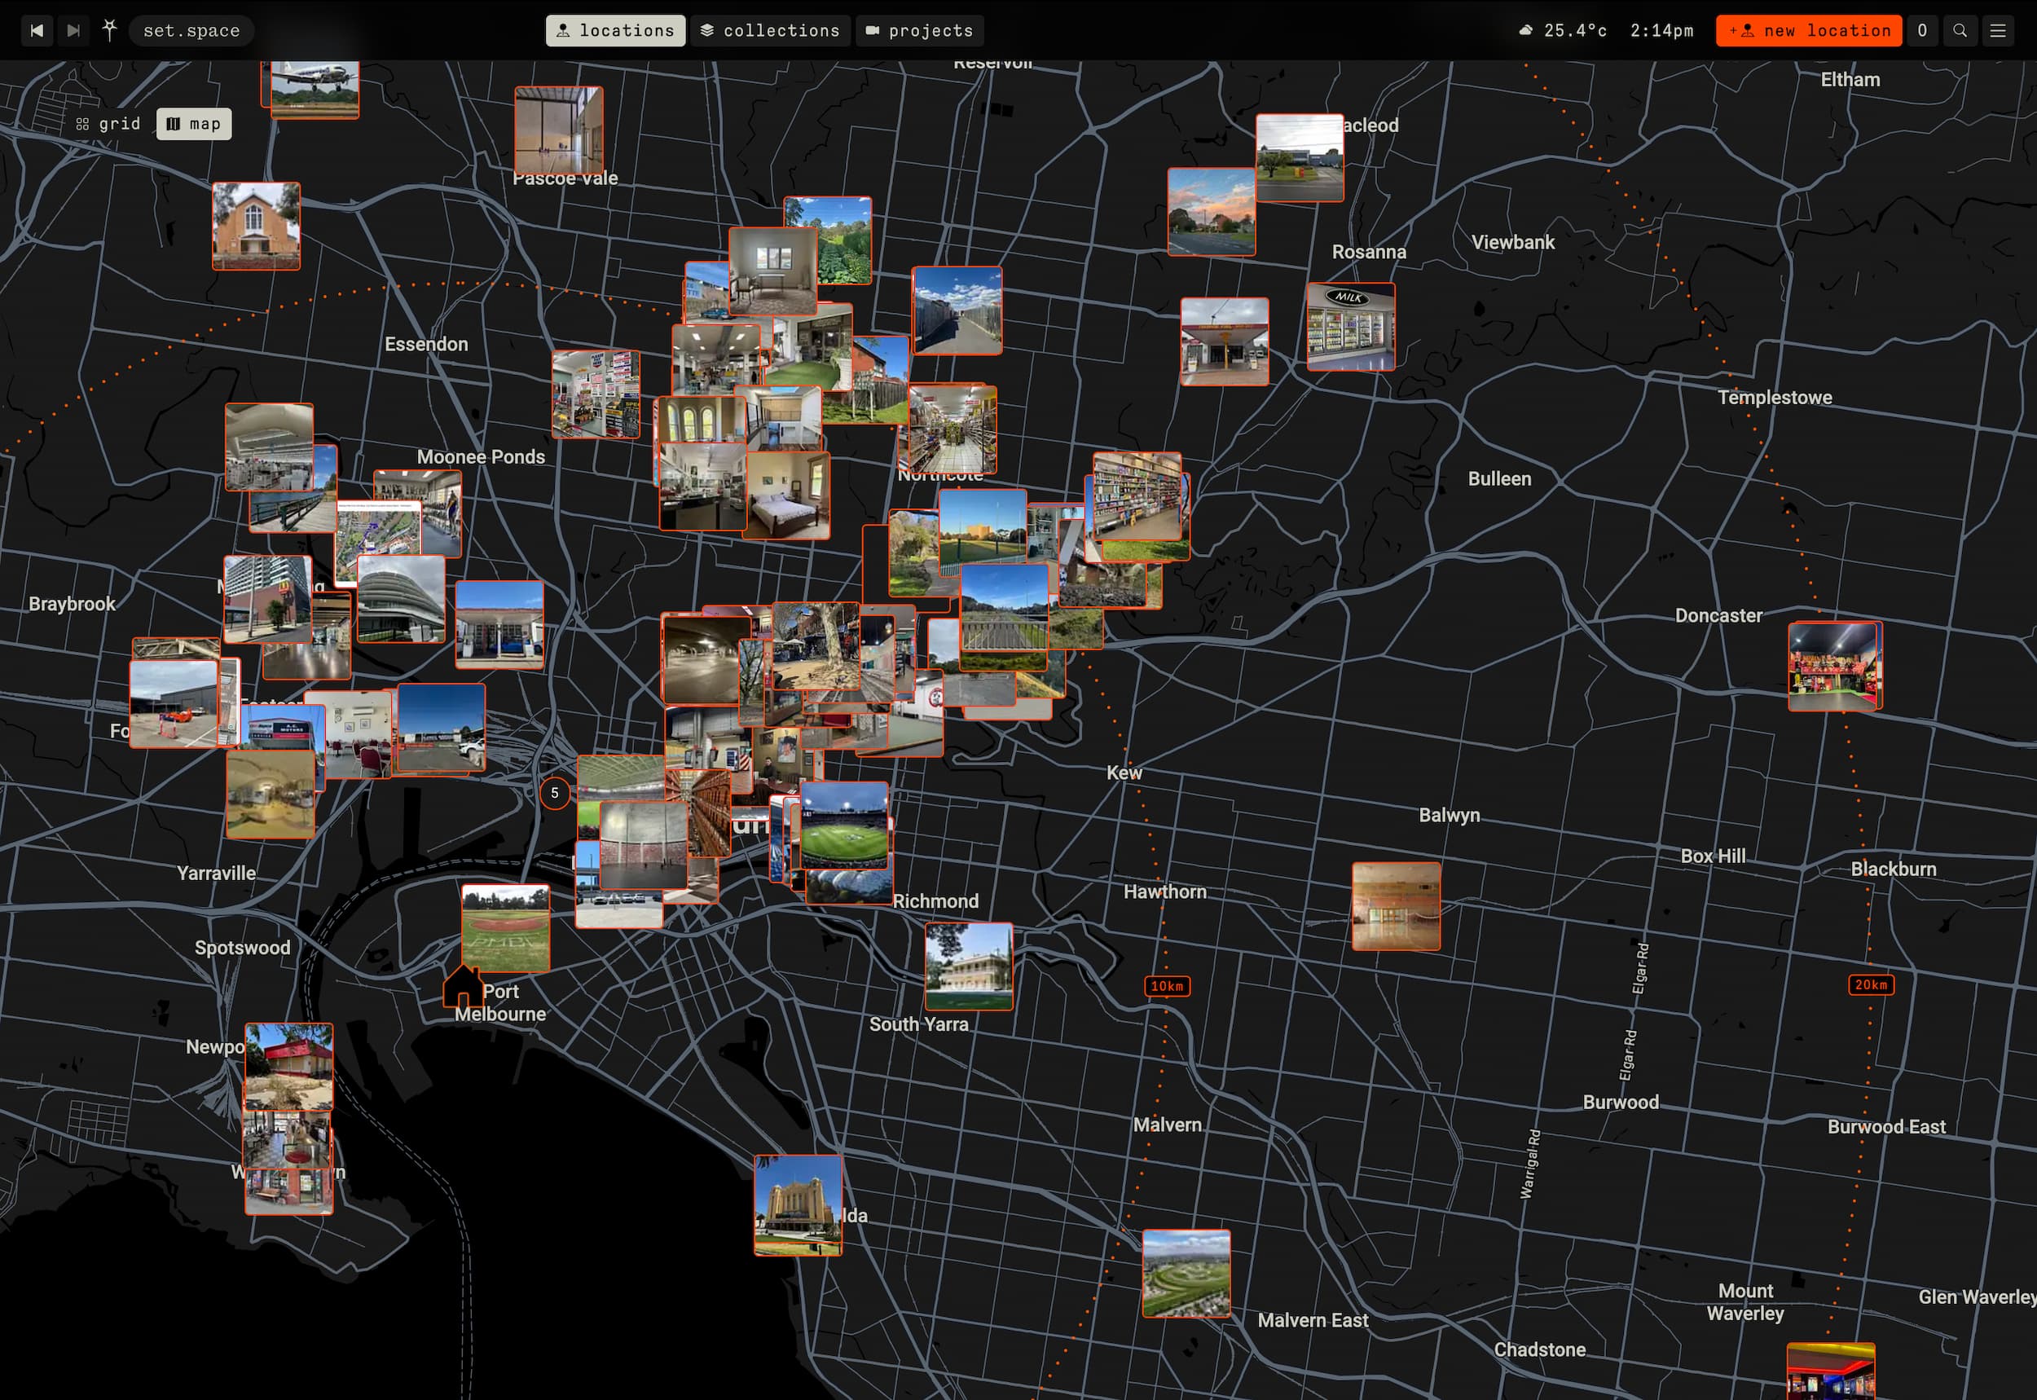The width and height of the screenshot is (2037, 1400).
Task: Open the MILK fridge photo thumbnail
Action: (1350, 326)
